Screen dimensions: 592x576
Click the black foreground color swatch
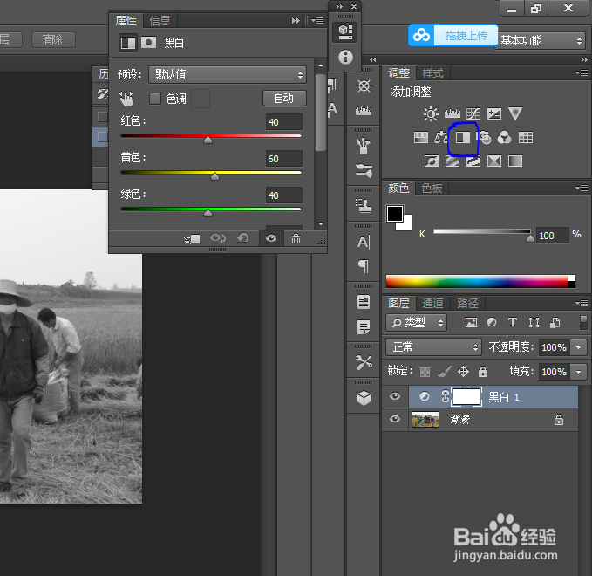tap(394, 214)
